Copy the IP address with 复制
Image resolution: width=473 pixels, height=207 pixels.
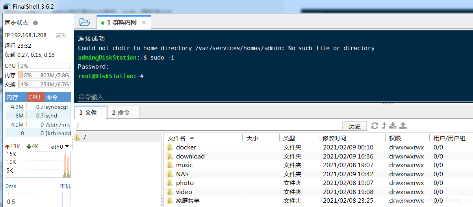(x=61, y=35)
